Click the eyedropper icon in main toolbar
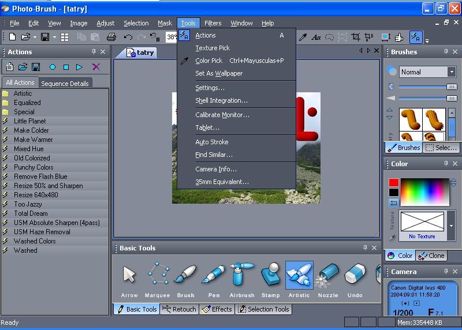The width and height of the screenshot is (462, 330). click(x=303, y=37)
